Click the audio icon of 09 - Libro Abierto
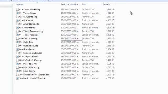Image resolution: width=168 pixels, height=94 pixels. tap(17, 71)
